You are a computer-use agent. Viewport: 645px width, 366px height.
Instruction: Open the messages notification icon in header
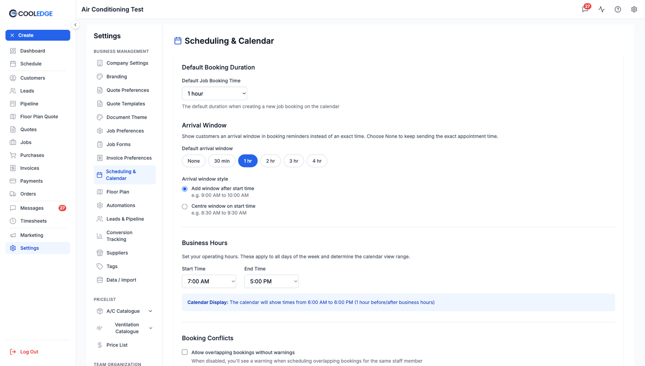[x=585, y=9]
